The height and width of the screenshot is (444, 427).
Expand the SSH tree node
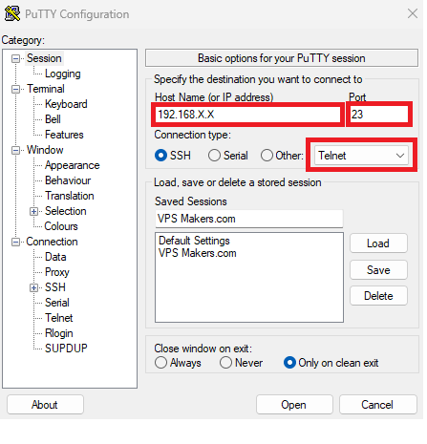coord(33,287)
